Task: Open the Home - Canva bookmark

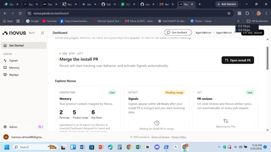Action: 201,21
